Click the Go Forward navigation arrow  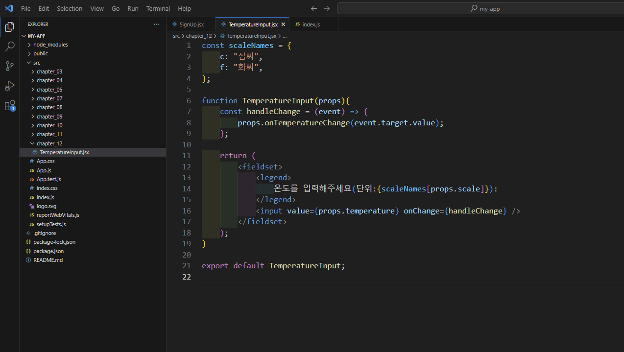tap(327, 8)
